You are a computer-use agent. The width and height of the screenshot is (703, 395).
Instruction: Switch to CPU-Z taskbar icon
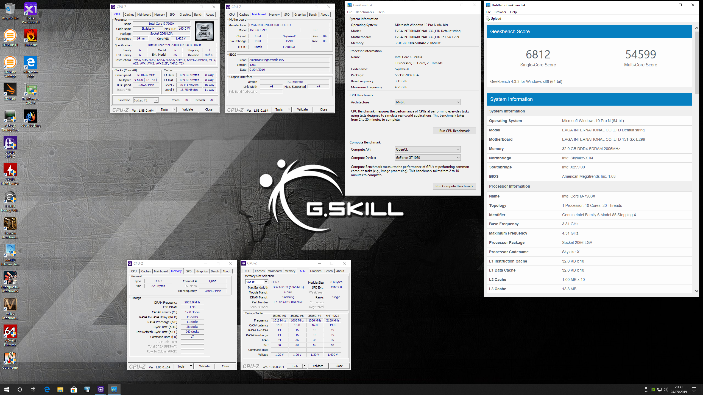point(101,389)
